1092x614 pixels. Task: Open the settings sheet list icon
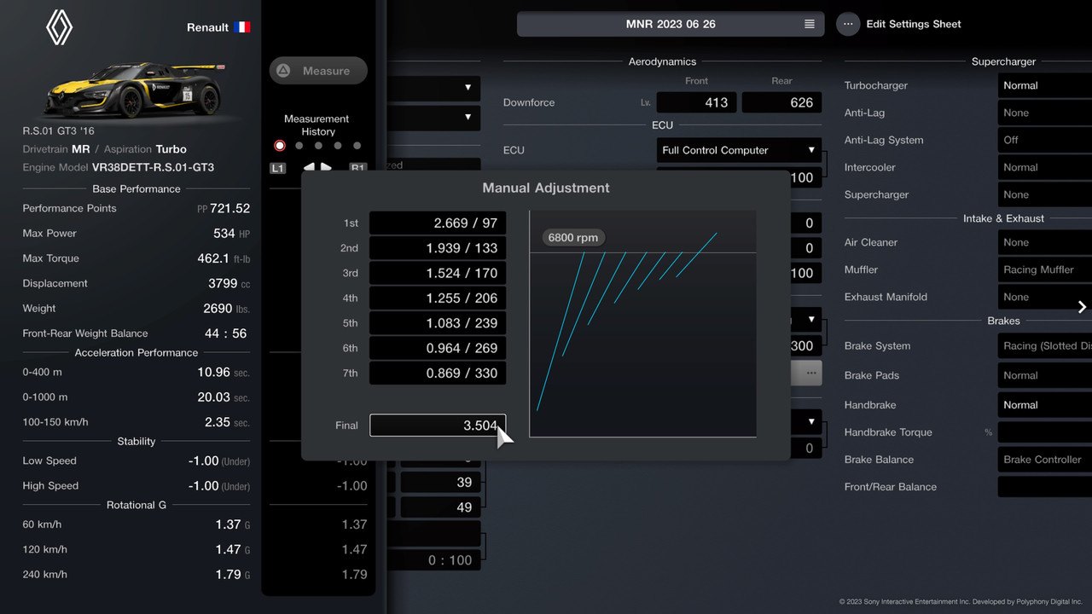pos(810,24)
